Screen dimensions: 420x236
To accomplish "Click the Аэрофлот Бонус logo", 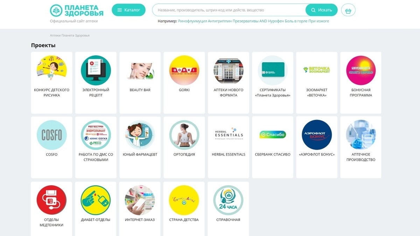I will click(x=317, y=135).
